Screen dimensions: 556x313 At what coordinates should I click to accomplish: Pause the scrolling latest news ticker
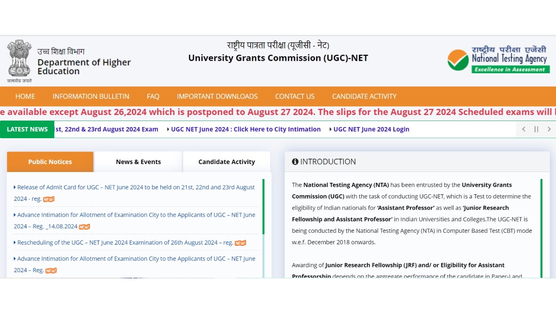536,129
